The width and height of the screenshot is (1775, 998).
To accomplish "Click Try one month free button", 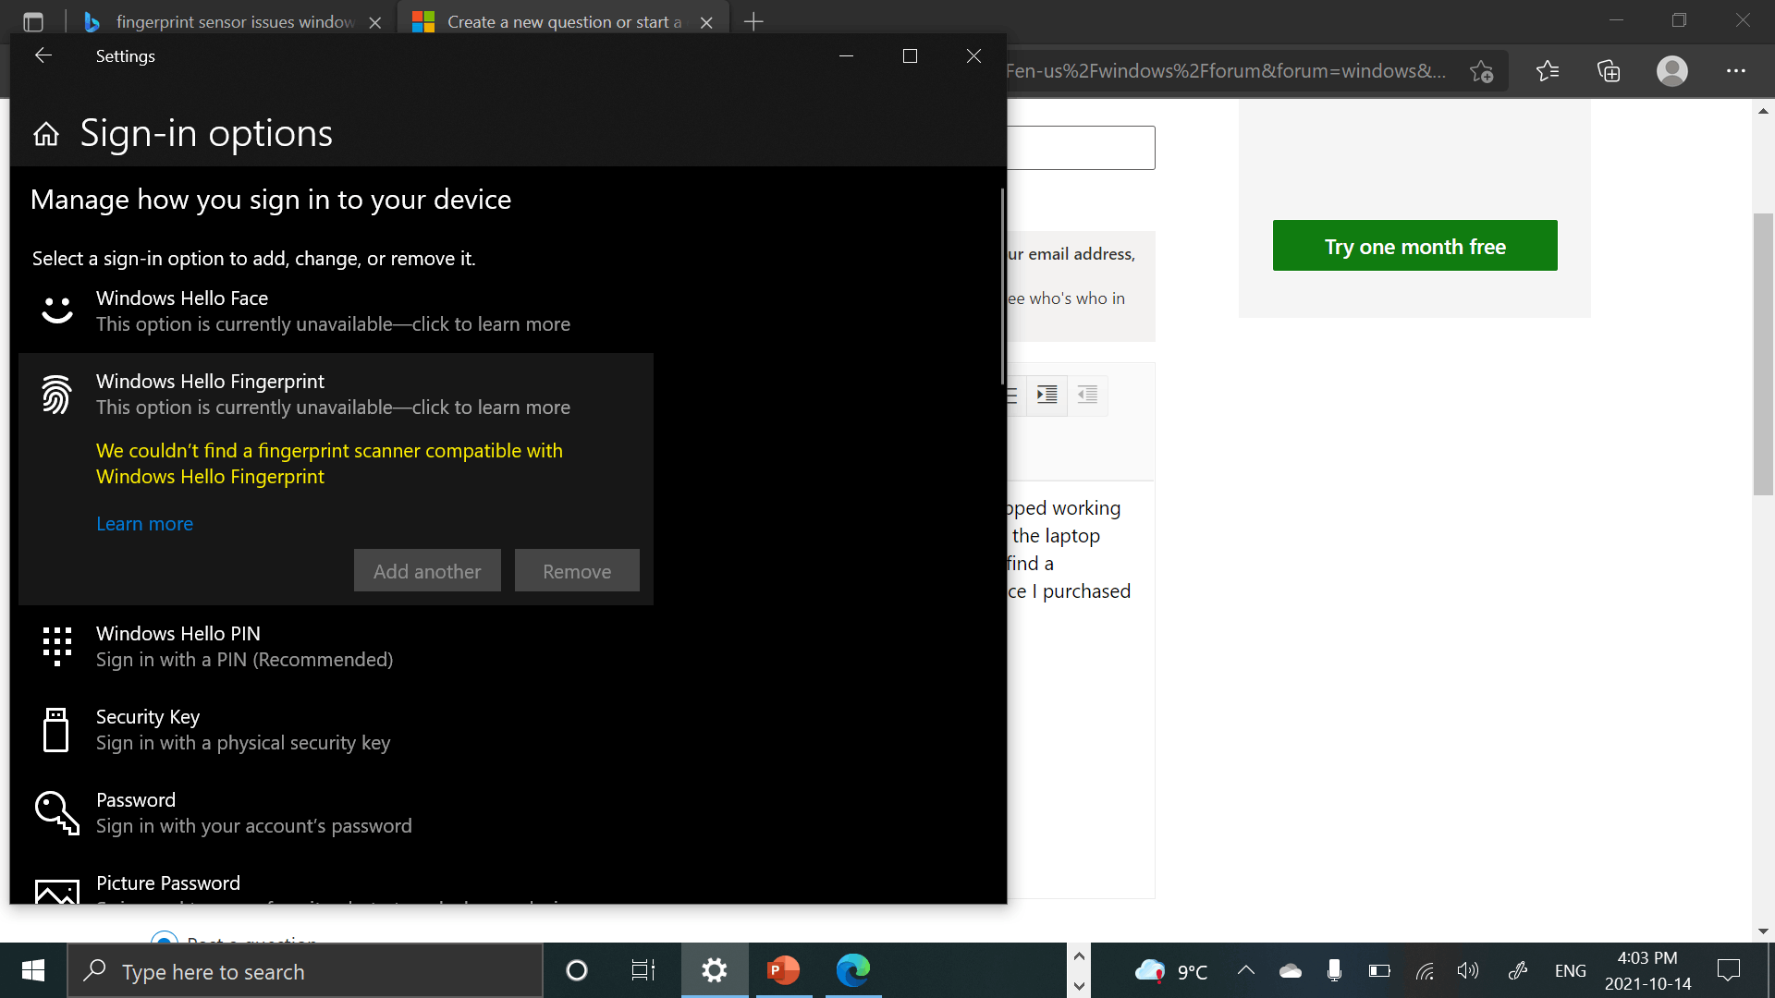I will (x=1414, y=246).
